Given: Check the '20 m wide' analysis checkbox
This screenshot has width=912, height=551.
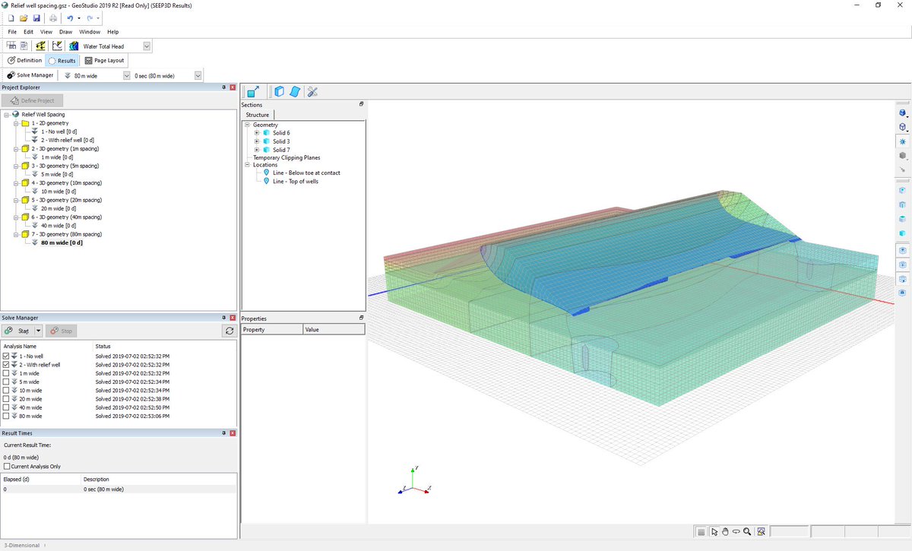Looking at the screenshot, I should pyautogui.click(x=6, y=398).
